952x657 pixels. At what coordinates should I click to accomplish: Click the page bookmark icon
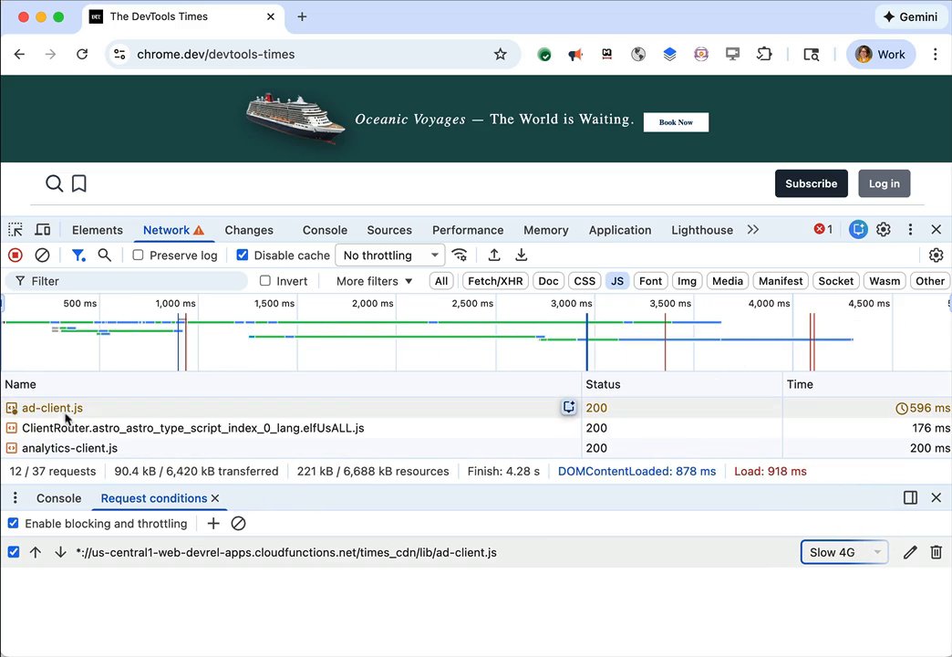(x=79, y=182)
